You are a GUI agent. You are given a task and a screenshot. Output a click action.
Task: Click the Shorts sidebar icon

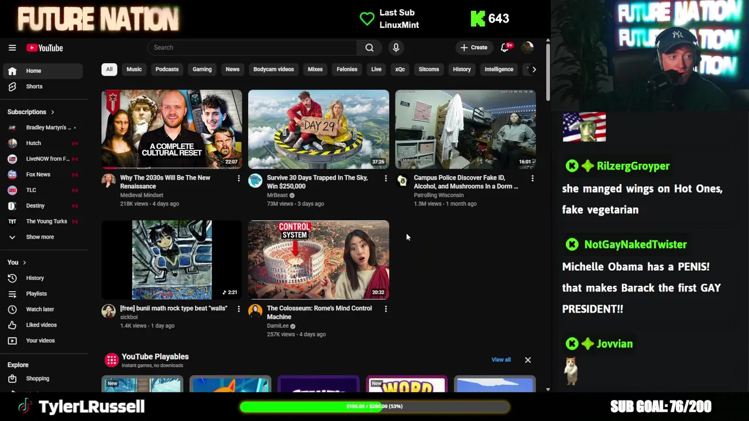pos(12,87)
